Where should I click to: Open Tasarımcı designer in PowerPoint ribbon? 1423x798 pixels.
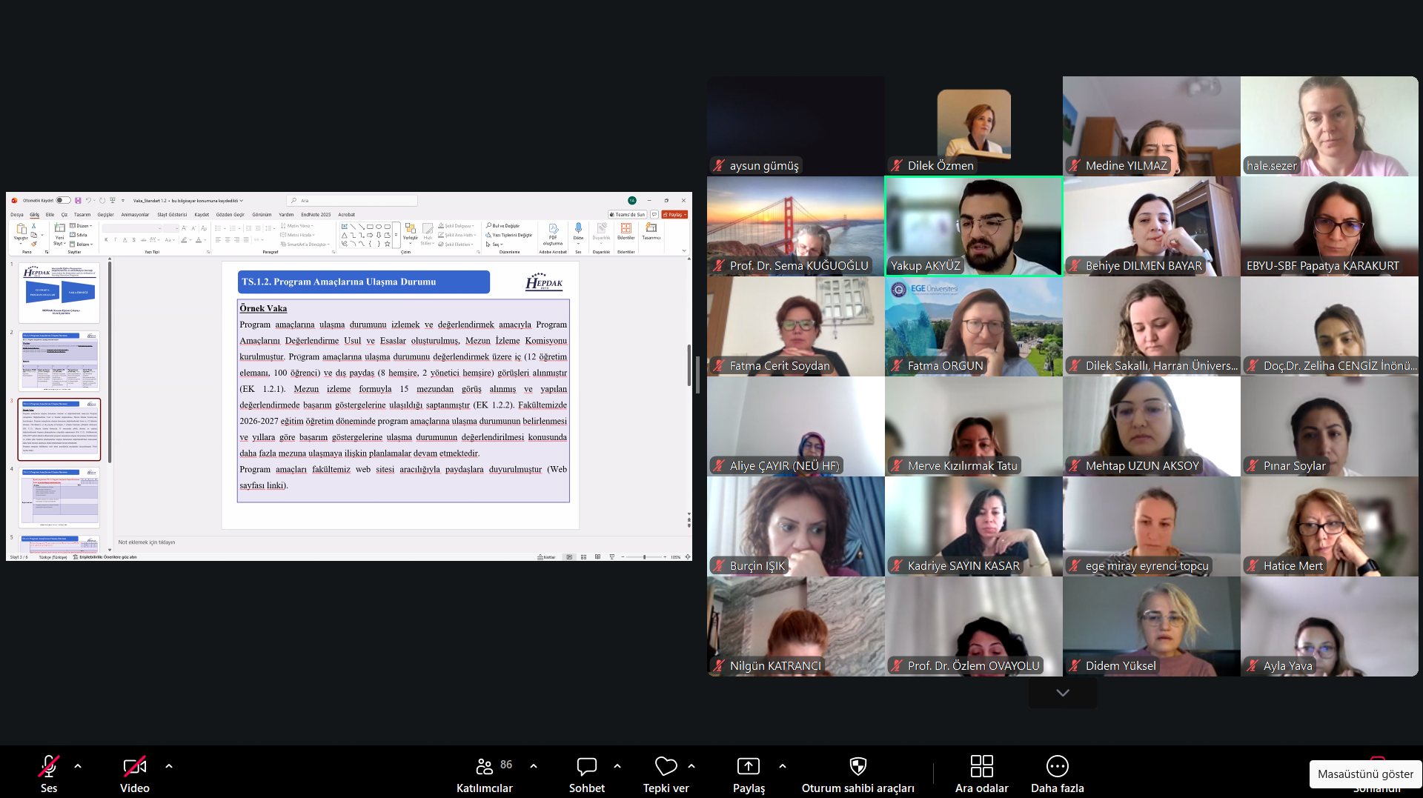click(x=651, y=232)
